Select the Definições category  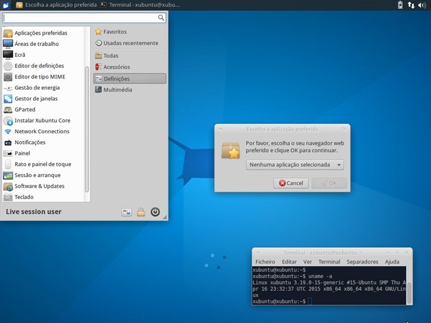130,78
